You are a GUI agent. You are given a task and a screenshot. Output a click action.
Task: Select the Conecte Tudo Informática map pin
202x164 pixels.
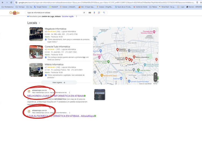126,59
